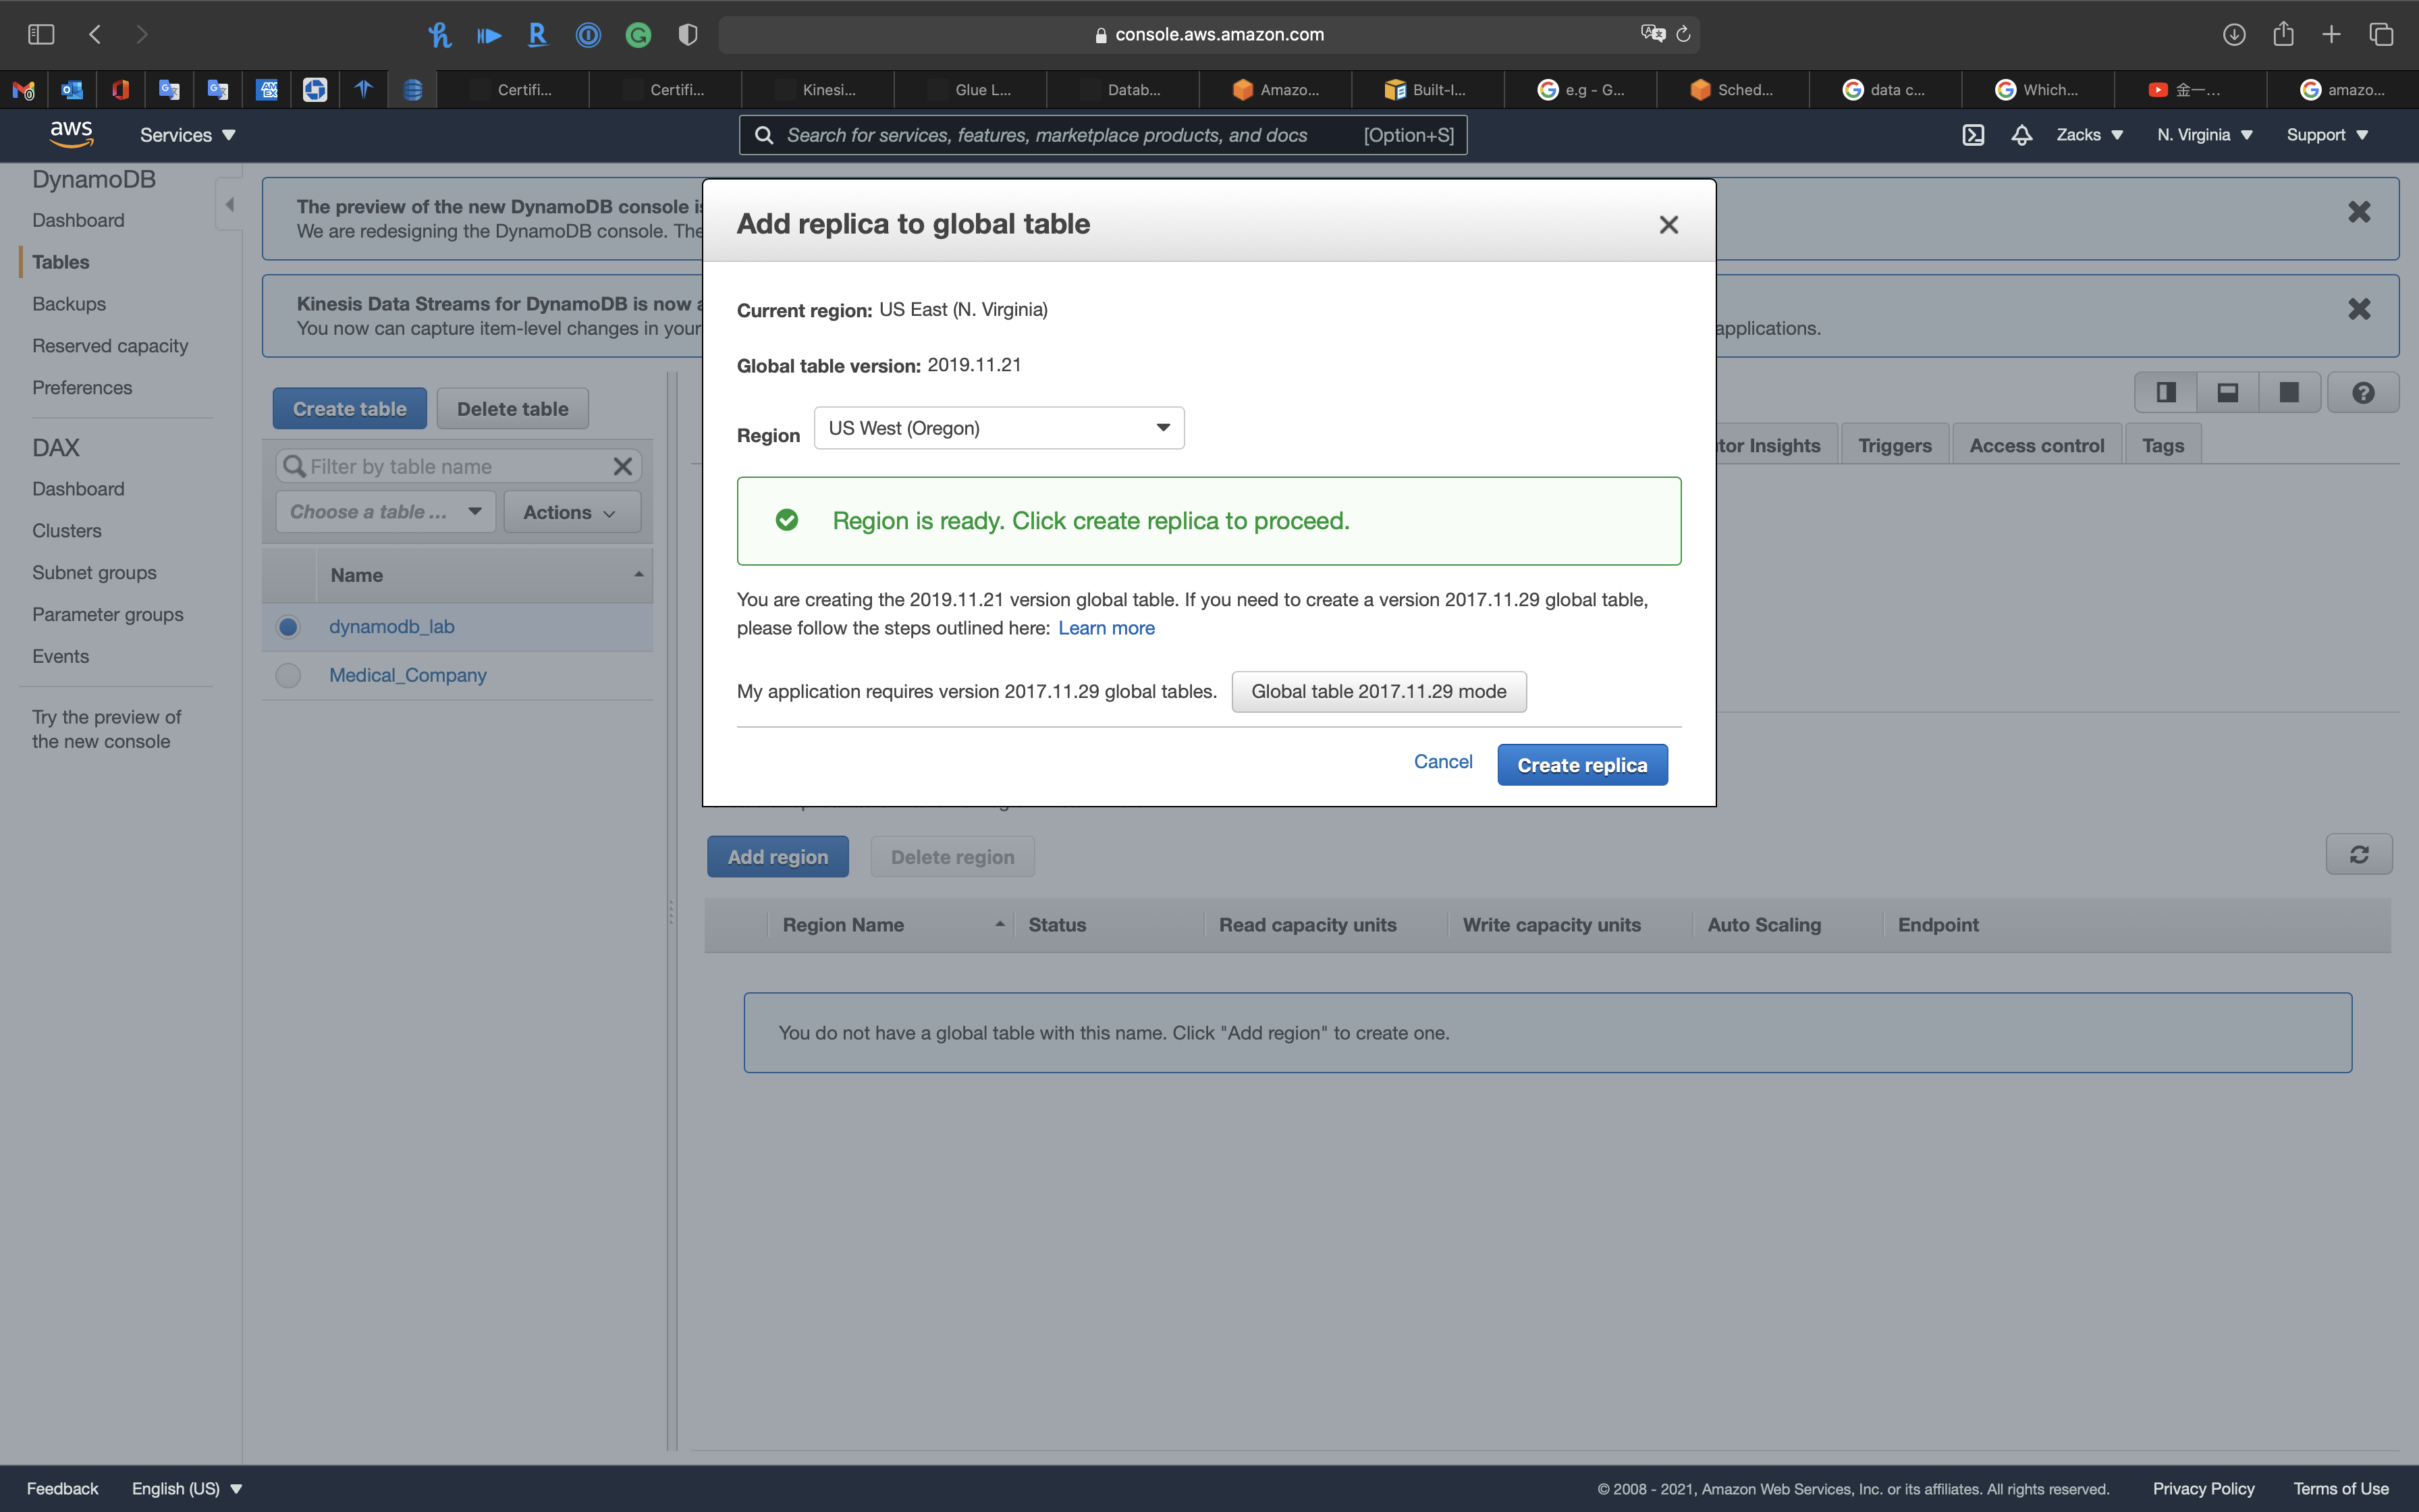Select the dynamodb_lab radio button
This screenshot has width=2419, height=1512.
point(288,627)
